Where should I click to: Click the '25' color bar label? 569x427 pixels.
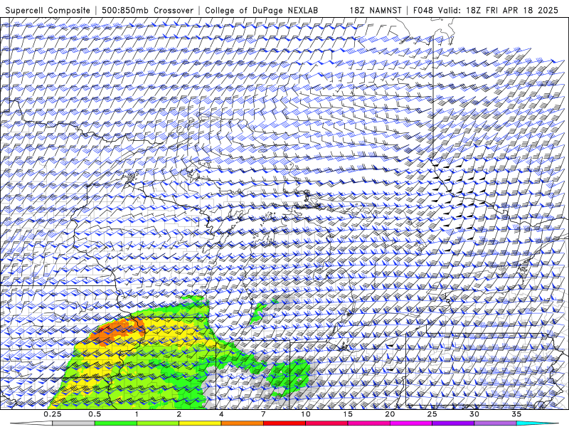(432, 414)
